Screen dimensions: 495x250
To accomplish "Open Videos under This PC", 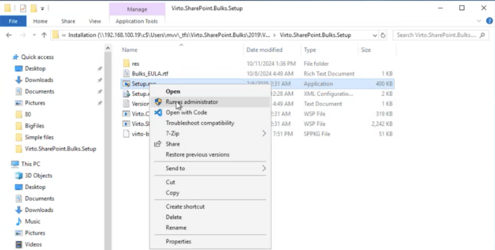I will click(x=33, y=244).
